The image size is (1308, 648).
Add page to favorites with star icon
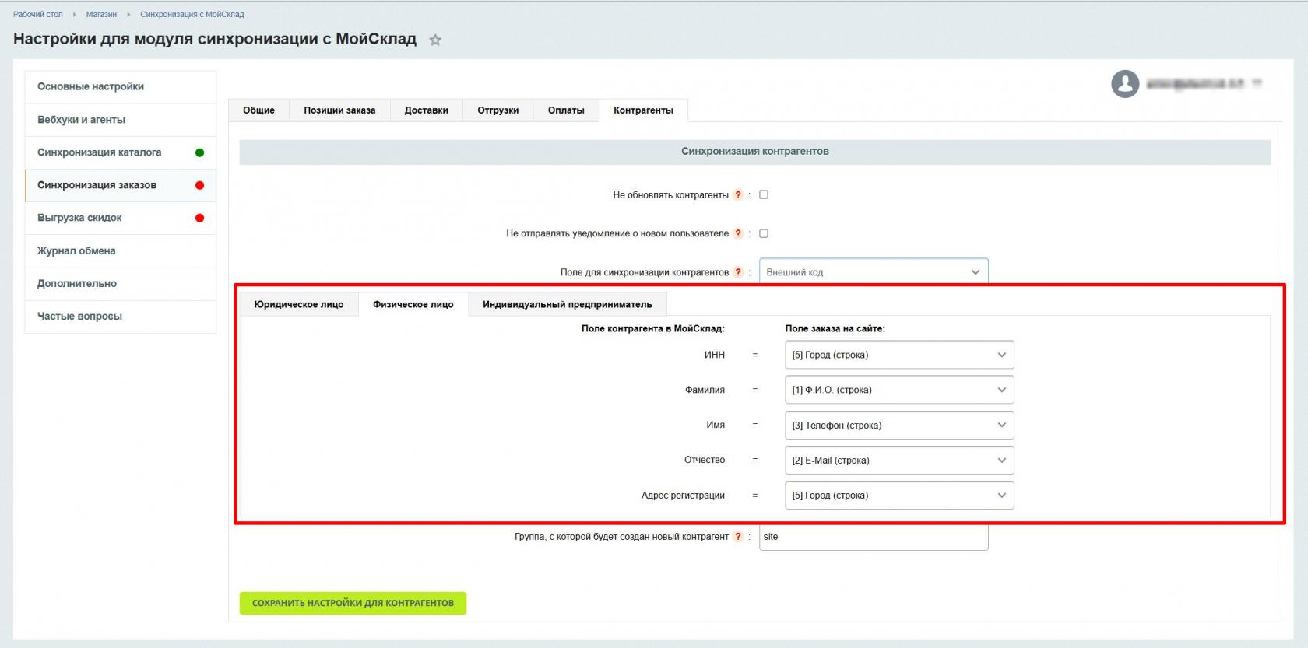435,40
